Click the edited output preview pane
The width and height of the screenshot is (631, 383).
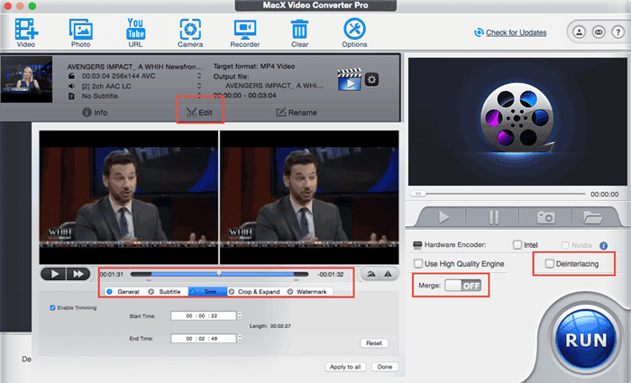point(309,197)
